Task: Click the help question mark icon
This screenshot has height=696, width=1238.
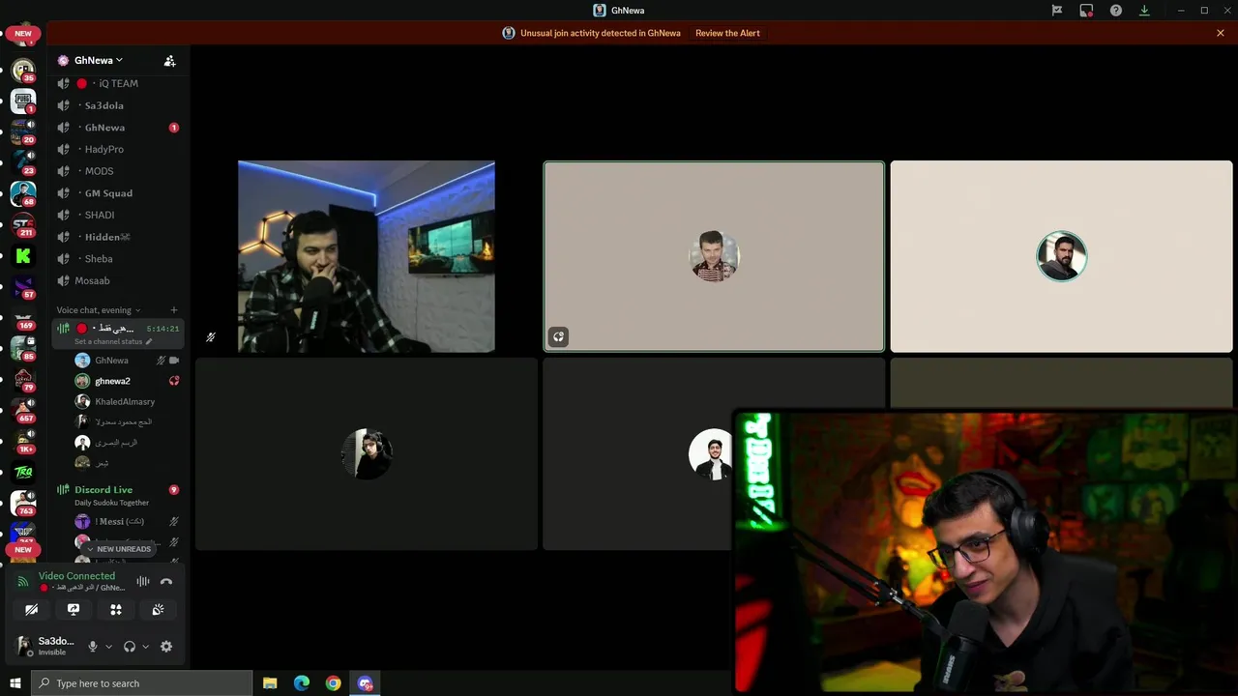Action: point(1116,11)
